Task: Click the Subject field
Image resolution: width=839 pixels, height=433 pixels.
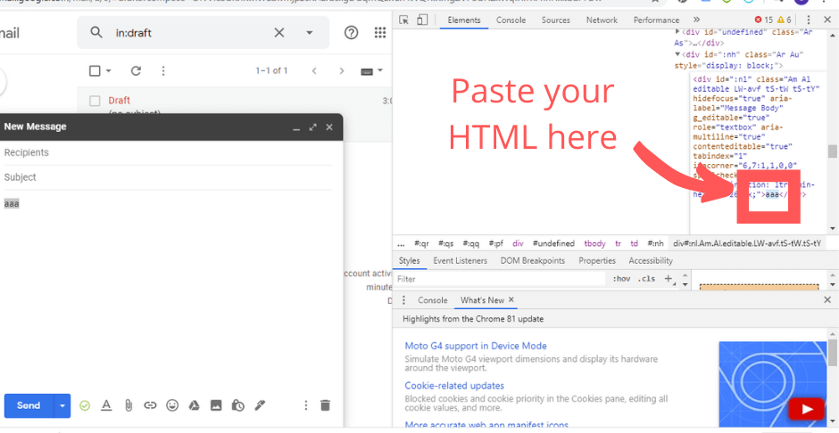Action: (168, 177)
